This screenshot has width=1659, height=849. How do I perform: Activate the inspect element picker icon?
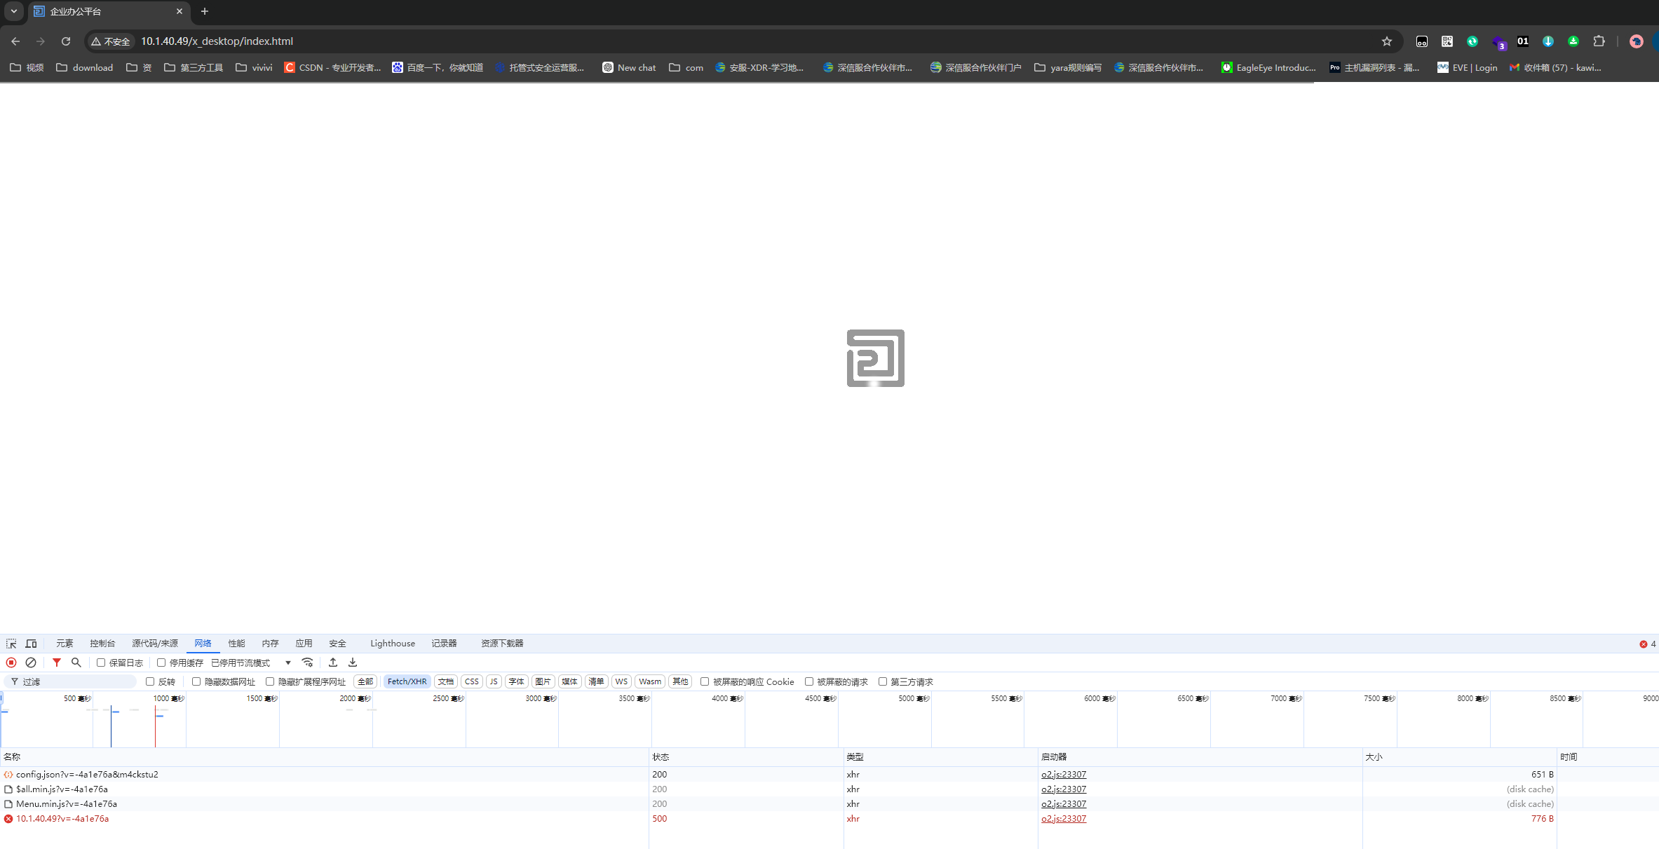(11, 644)
